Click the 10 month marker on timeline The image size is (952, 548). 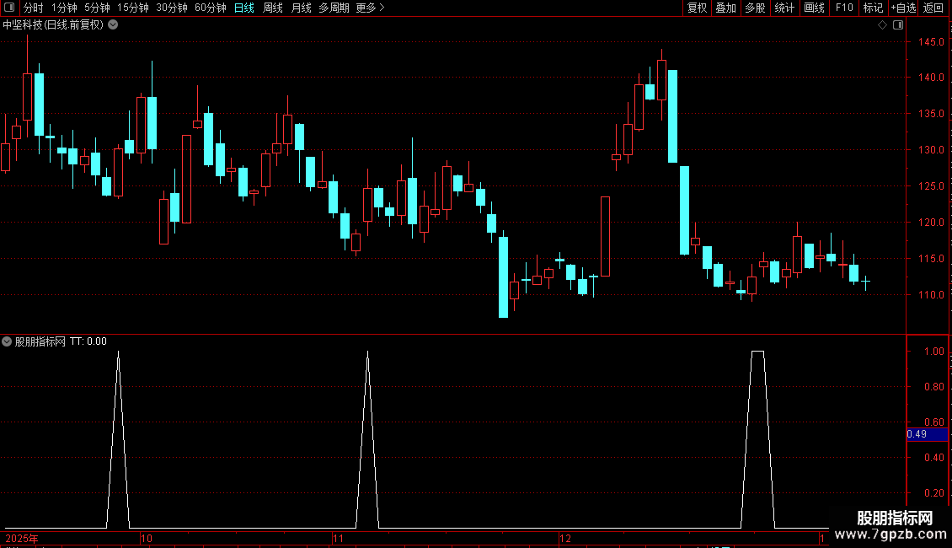pyautogui.click(x=147, y=538)
